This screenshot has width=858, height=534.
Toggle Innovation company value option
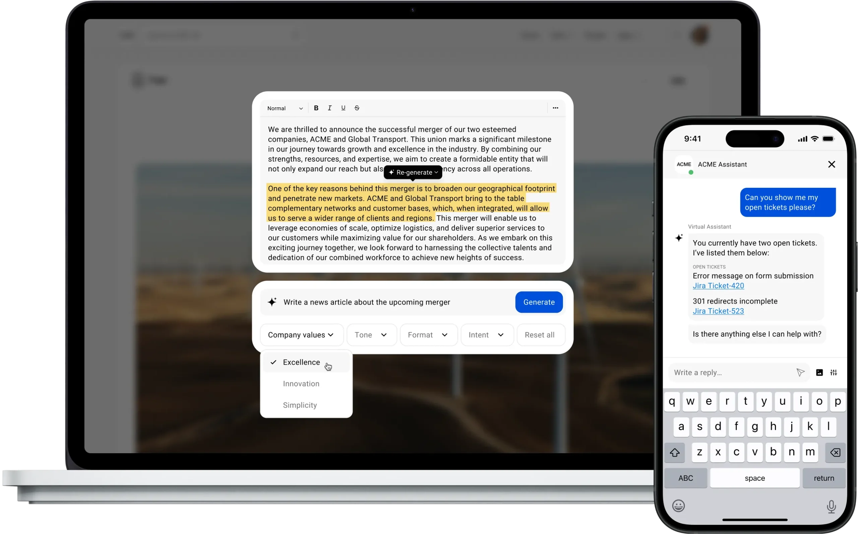point(301,383)
